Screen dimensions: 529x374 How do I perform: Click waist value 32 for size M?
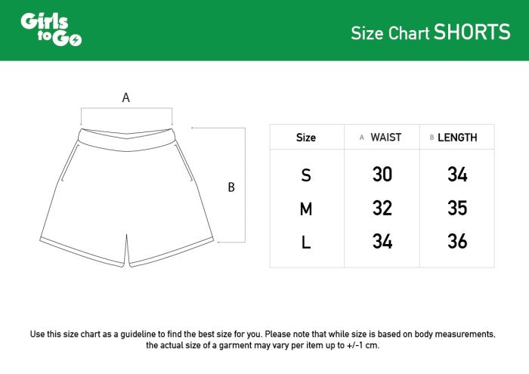pos(382,209)
